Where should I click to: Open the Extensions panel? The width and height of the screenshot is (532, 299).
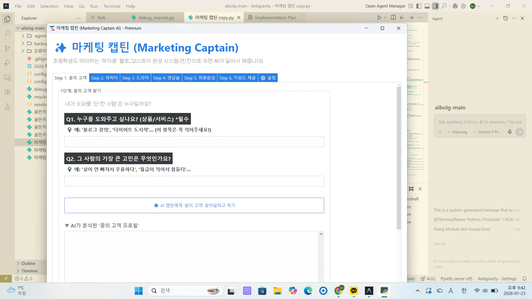pos(7,92)
